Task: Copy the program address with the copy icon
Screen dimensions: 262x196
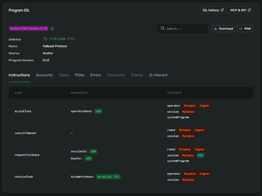Action: 45,39
